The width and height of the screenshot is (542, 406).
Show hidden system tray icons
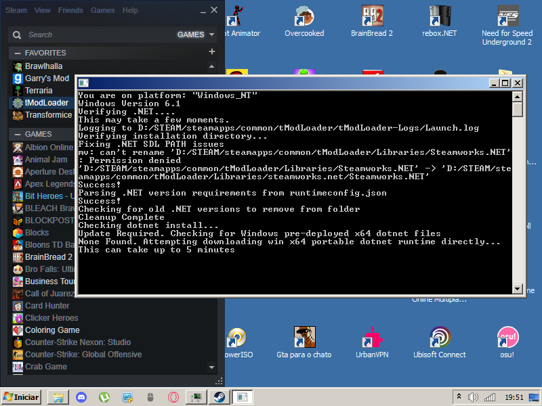459,397
